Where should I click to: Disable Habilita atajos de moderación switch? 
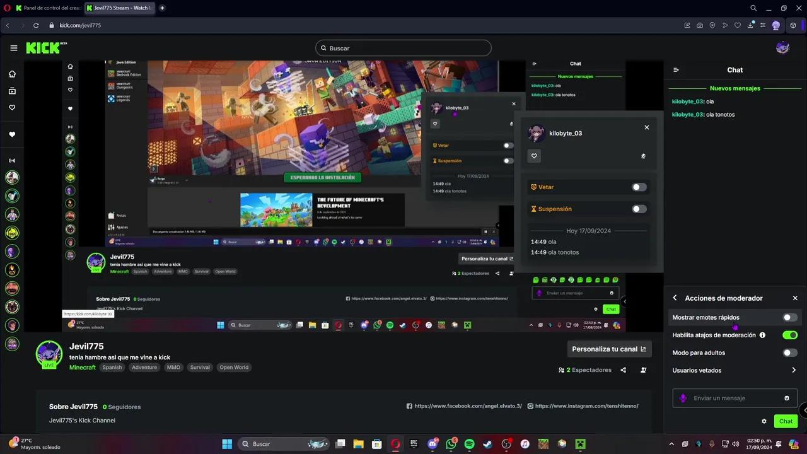point(790,335)
